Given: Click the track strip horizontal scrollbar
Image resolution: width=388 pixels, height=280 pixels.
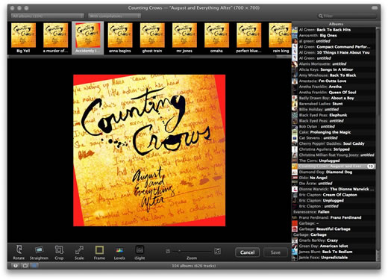Looking at the screenshot, I should pyautogui.click(x=149, y=57).
